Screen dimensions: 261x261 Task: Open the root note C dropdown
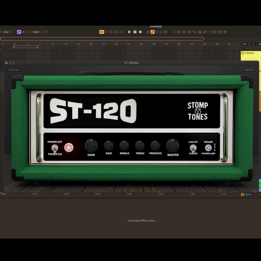pyautogui.click(x=27, y=32)
